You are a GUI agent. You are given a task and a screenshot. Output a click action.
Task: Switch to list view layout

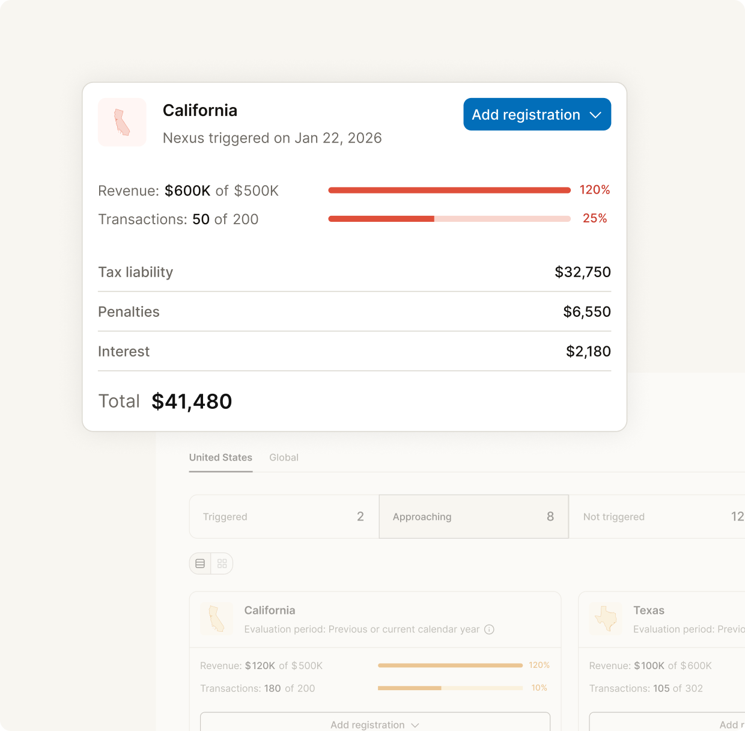200,563
